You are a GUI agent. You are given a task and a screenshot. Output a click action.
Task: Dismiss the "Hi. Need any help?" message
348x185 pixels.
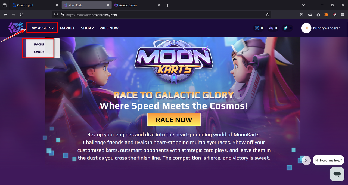click(x=306, y=161)
